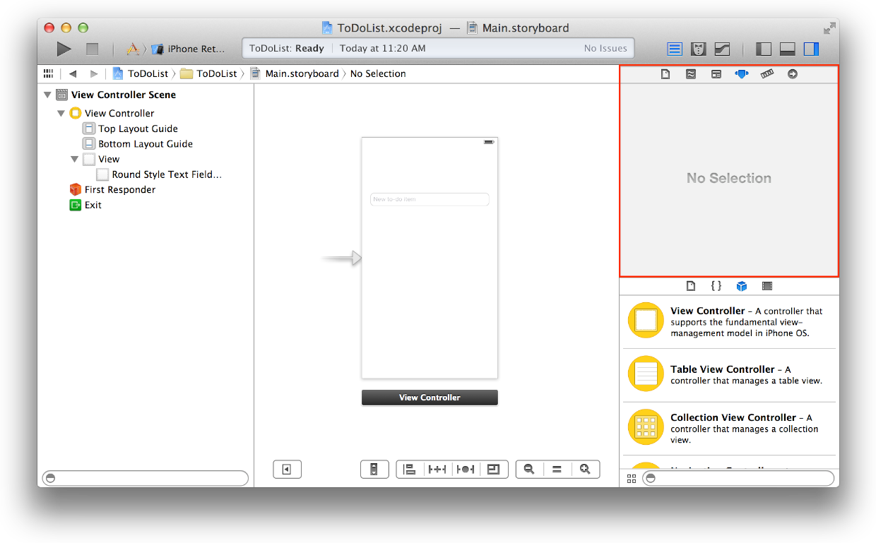Click the ToDoList: Ready activity status
Screen dimensions: 876x543
click(287, 49)
